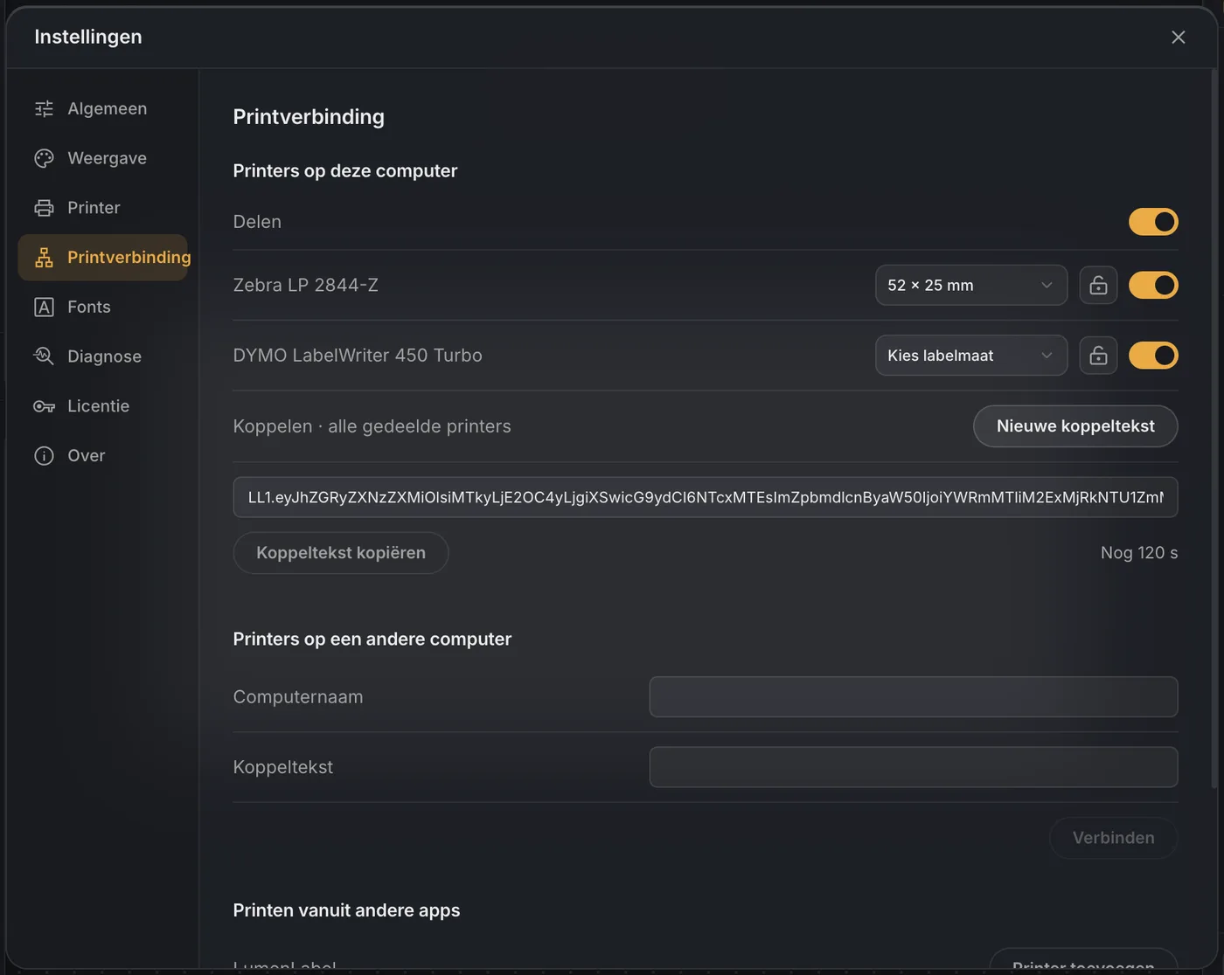Click the lock icon for Zebra LP 2844-Z

[x=1098, y=285]
